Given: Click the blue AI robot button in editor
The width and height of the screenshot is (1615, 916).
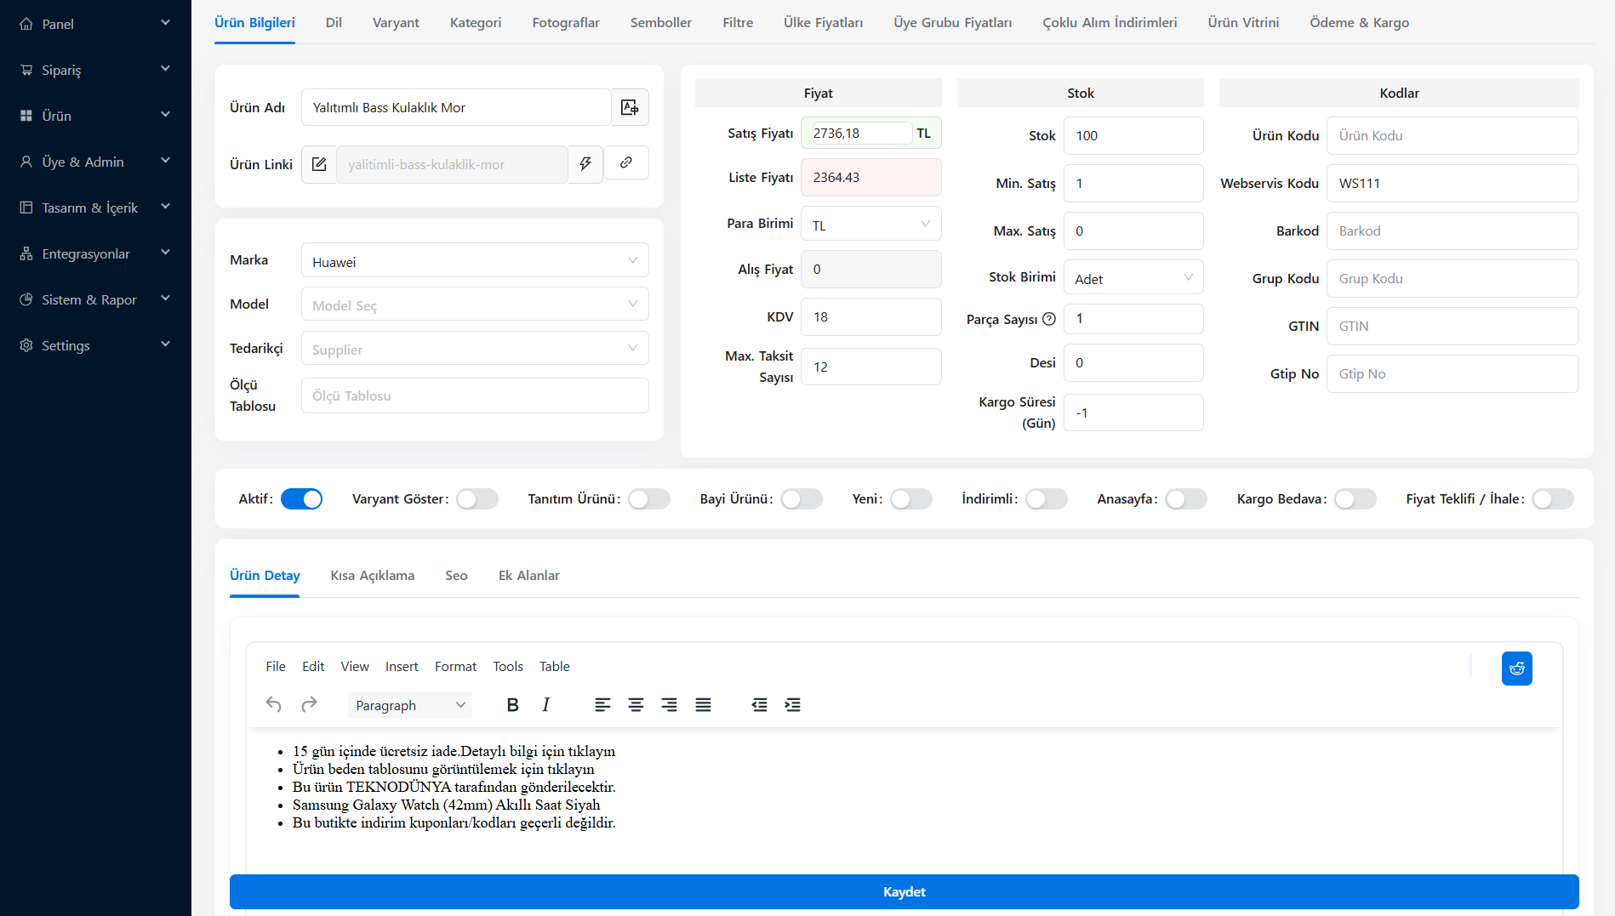Looking at the screenshot, I should pyautogui.click(x=1516, y=669).
